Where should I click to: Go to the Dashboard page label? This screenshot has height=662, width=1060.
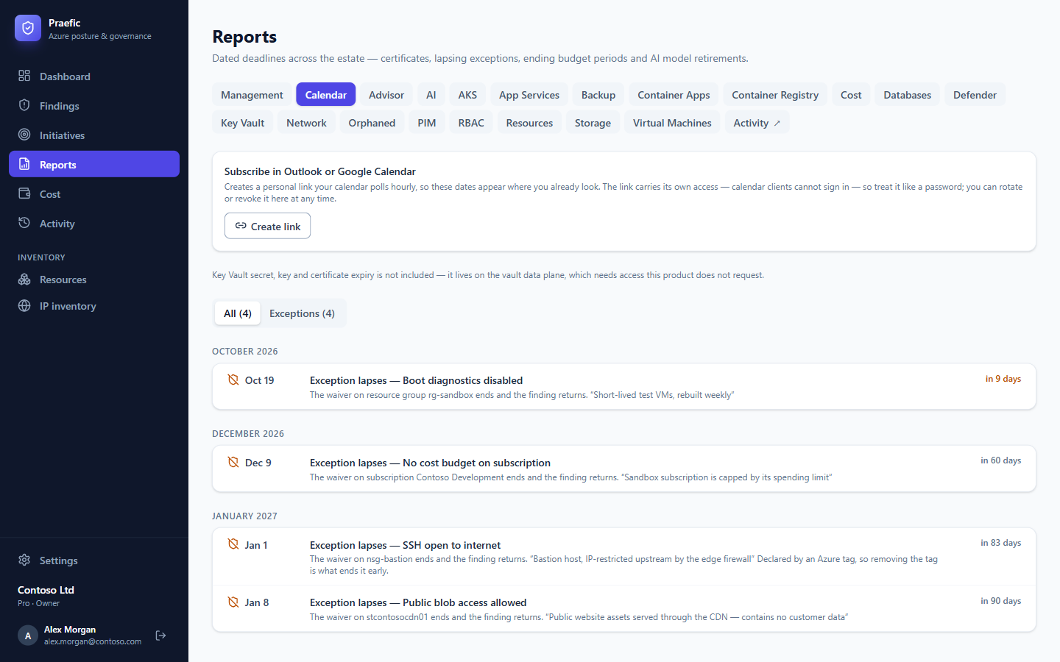coord(65,76)
